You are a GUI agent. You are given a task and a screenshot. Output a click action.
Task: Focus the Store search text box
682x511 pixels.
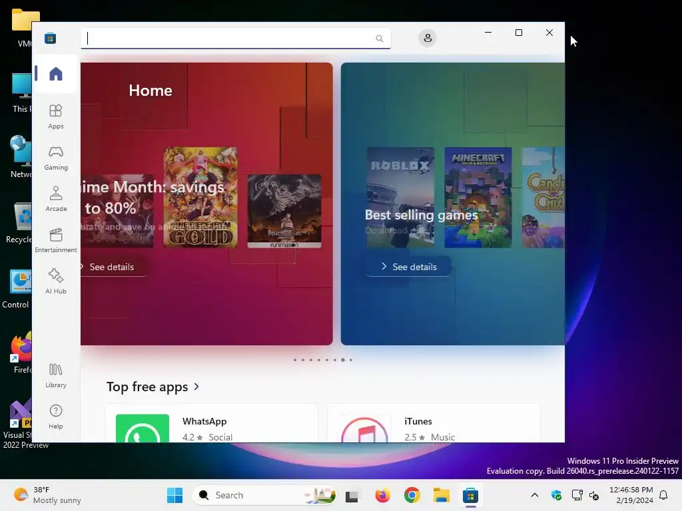pos(235,38)
